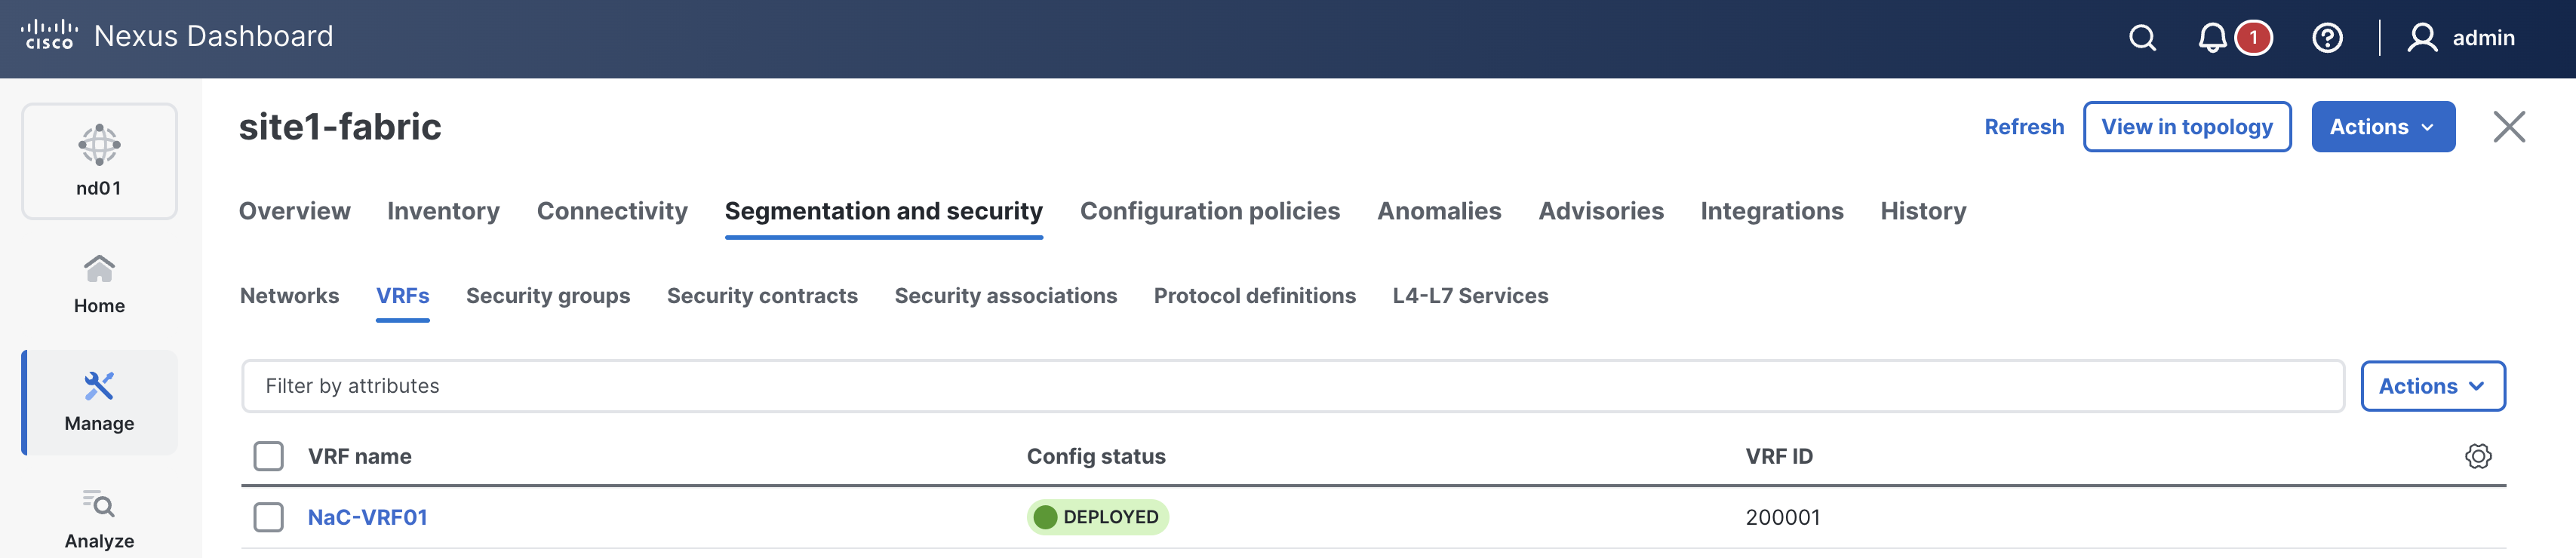Open table column settings gear icon
Screen dimensions: 2576x558
click(2477, 456)
